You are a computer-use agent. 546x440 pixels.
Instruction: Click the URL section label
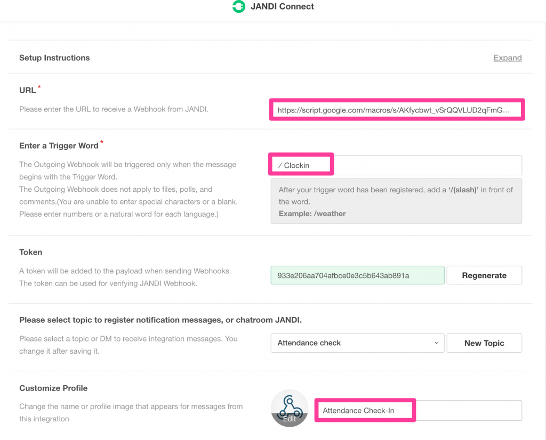(28, 91)
